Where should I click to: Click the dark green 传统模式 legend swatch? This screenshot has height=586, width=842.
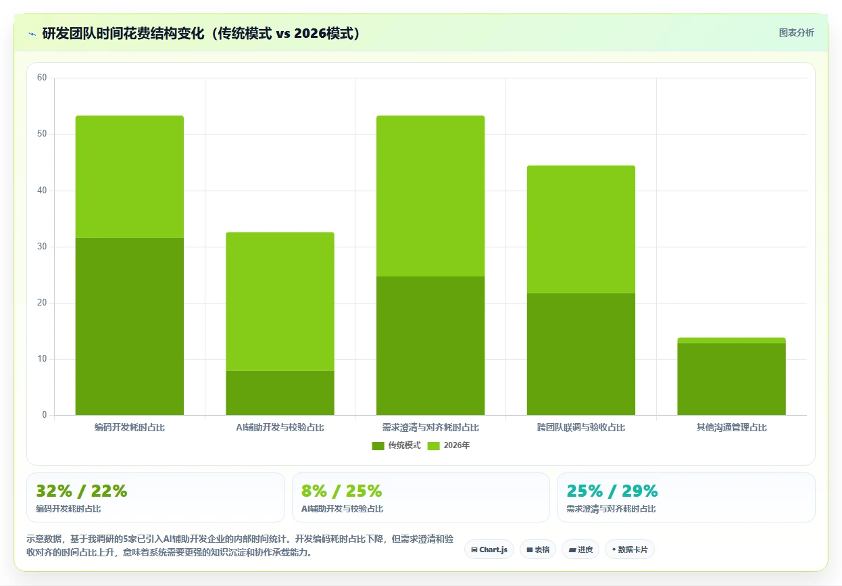coord(378,445)
